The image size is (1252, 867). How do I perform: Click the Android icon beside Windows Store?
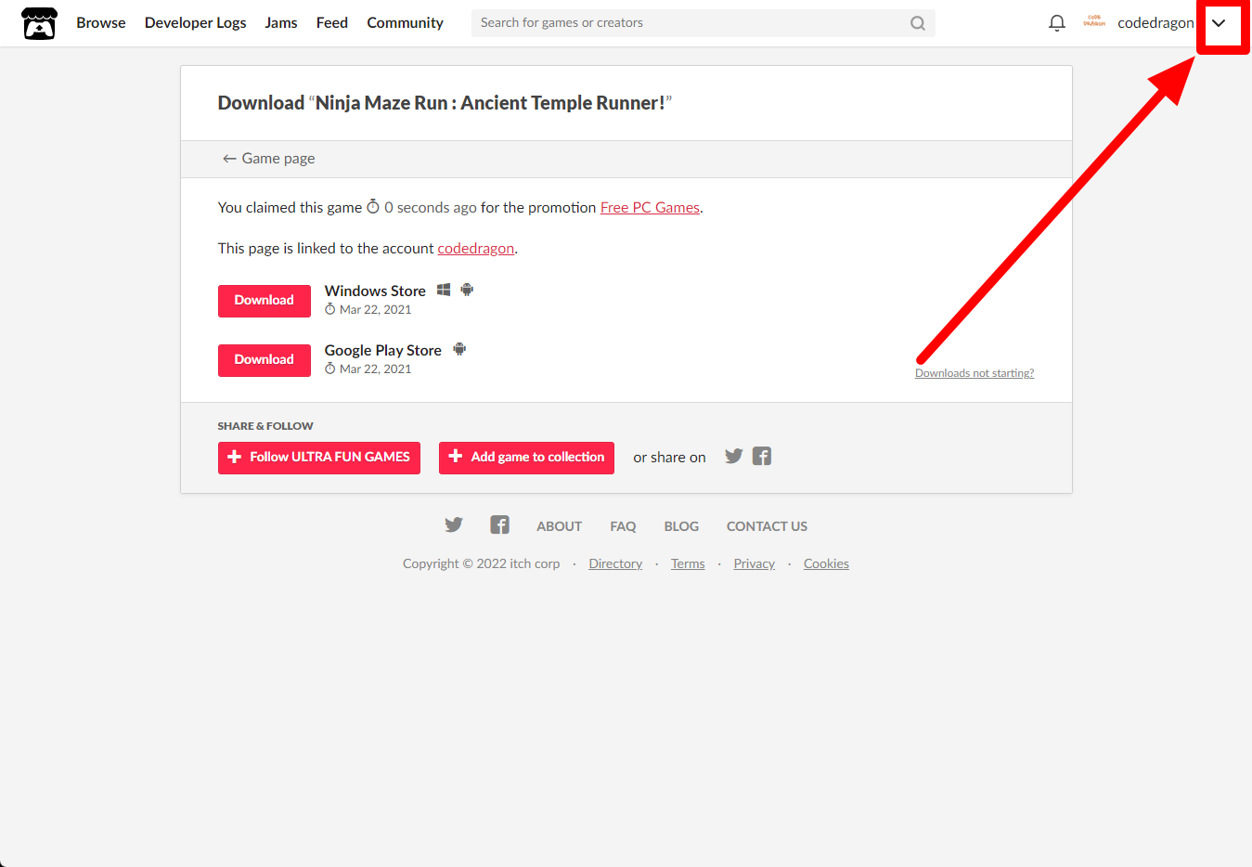467,290
